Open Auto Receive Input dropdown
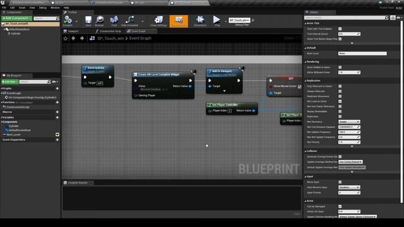Screen dimensions: 404x227 tap(349, 187)
